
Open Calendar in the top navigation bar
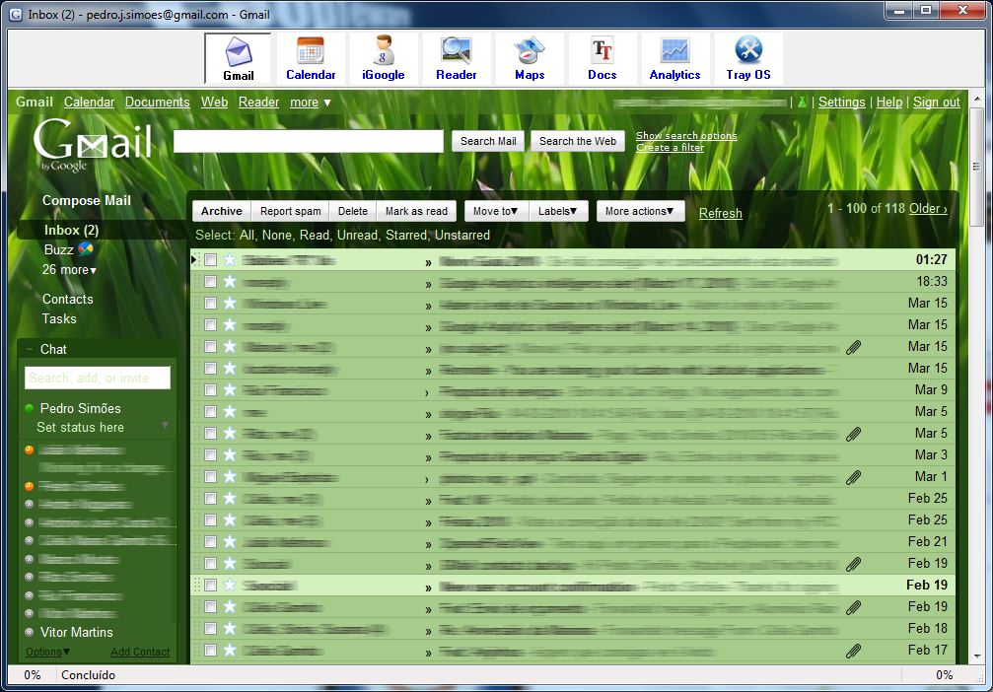point(89,102)
